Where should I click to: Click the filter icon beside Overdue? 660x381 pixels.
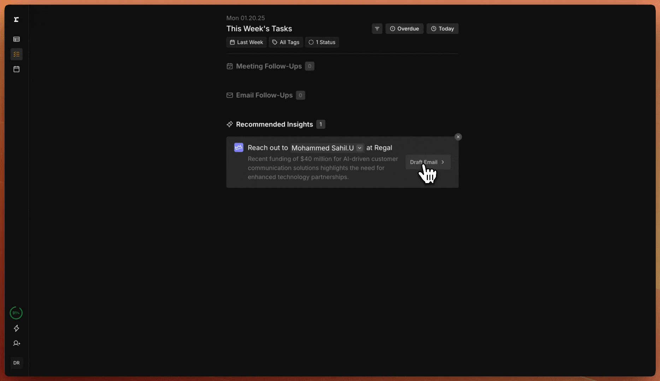377,29
